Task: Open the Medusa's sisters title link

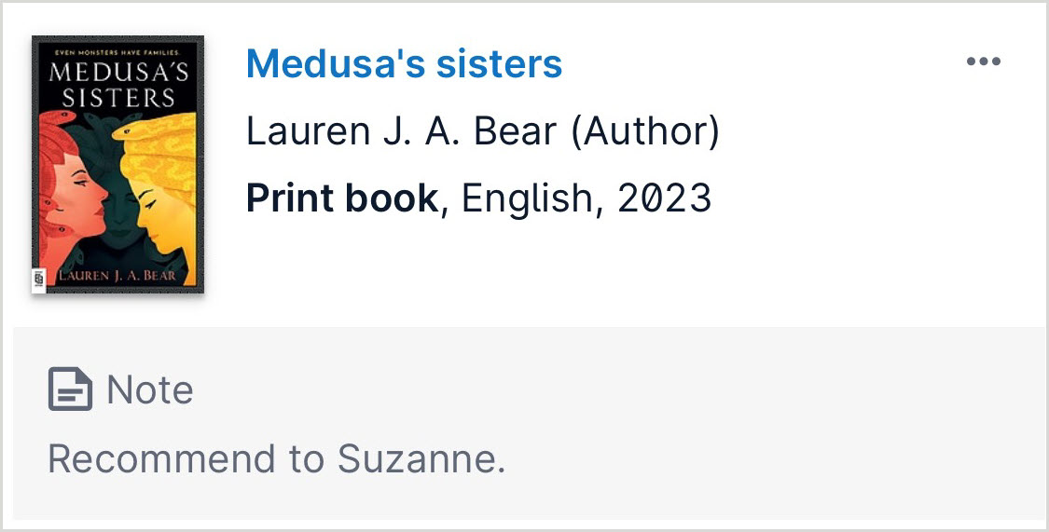Action: click(x=404, y=63)
